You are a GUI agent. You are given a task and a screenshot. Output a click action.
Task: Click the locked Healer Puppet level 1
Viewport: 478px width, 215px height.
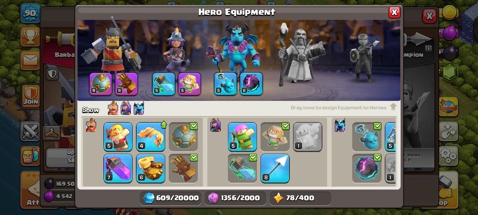(x=308, y=137)
